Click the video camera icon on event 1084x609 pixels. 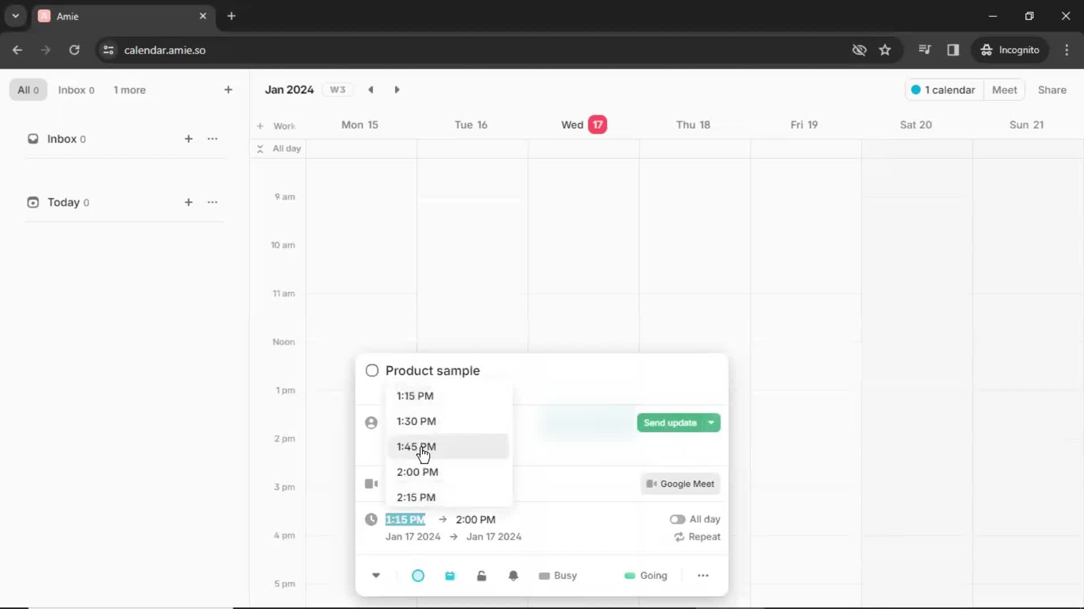point(371,483)
